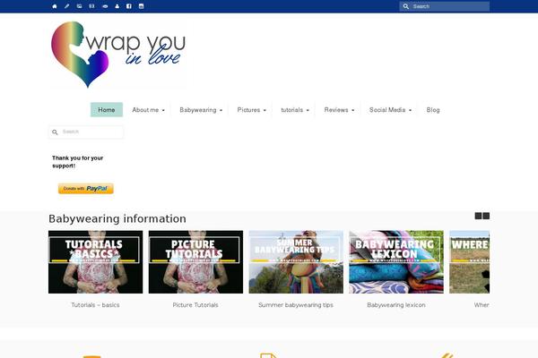Open the Tutorials Basics thumbnail

(x=95, y=261)
